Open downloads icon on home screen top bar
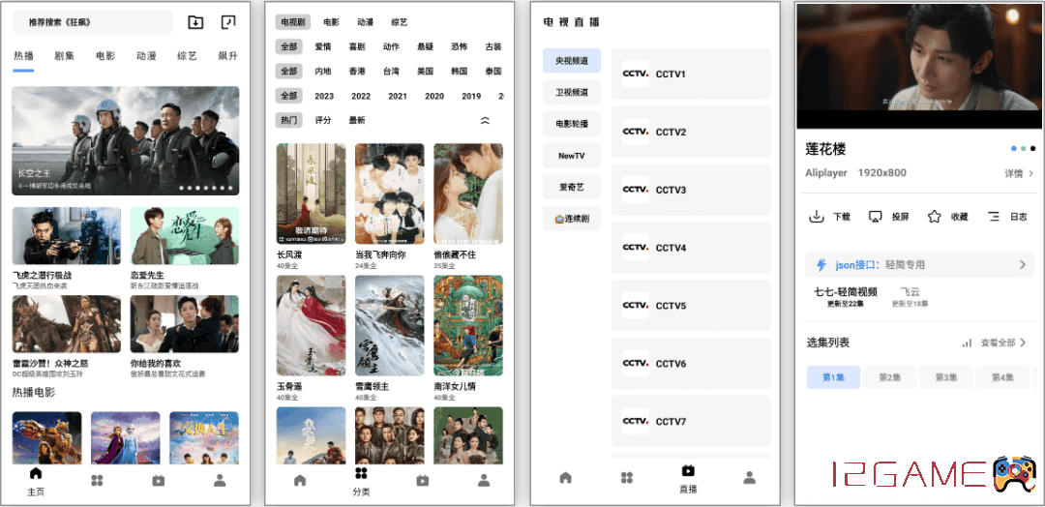 pyautogui.click(x=195, y=22)
